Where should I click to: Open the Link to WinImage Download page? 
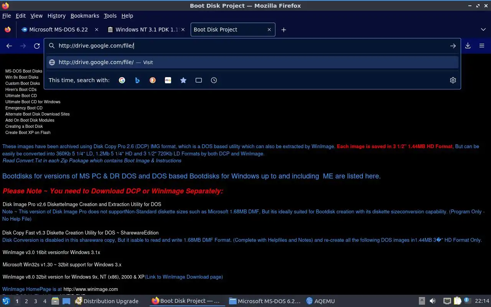[184, 277]
